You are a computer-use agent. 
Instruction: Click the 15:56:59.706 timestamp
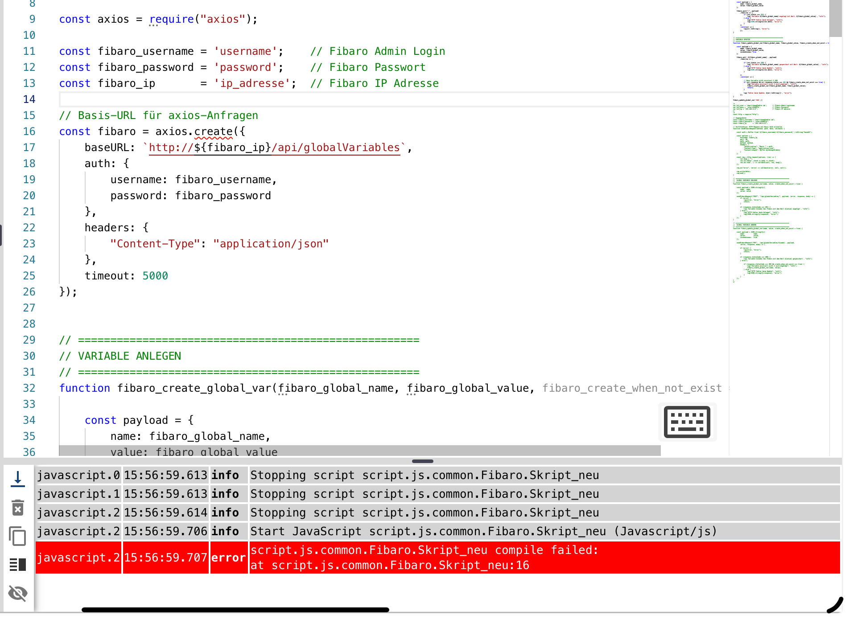pos(166,531)
